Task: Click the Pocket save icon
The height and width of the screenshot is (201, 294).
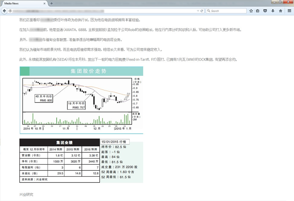Action: (265, 11)
